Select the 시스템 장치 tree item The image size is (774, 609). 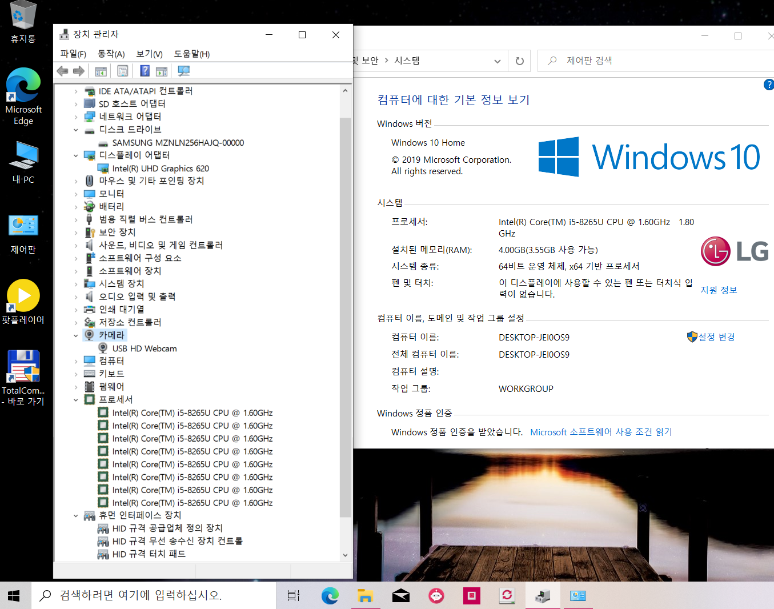click(122, 284)
